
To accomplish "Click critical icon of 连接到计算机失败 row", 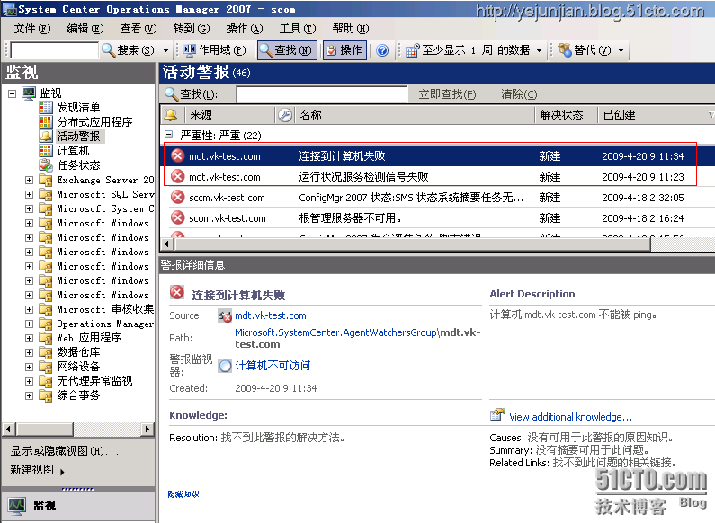I will 177,155.
